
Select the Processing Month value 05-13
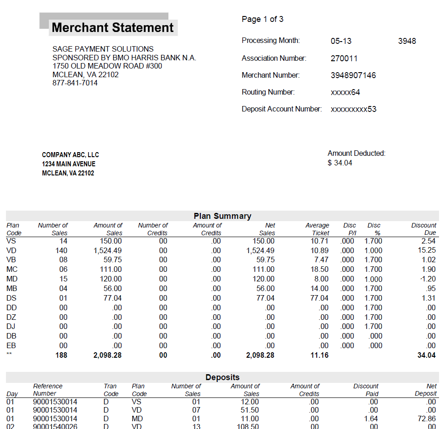pos(340,41)
